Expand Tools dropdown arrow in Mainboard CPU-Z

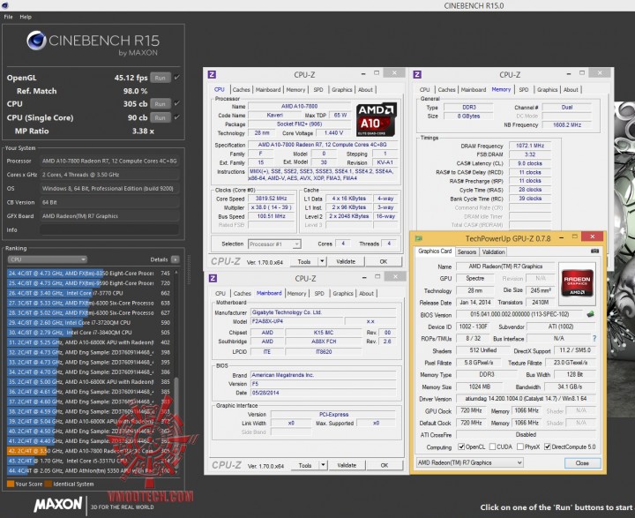(x=323, y=465)
